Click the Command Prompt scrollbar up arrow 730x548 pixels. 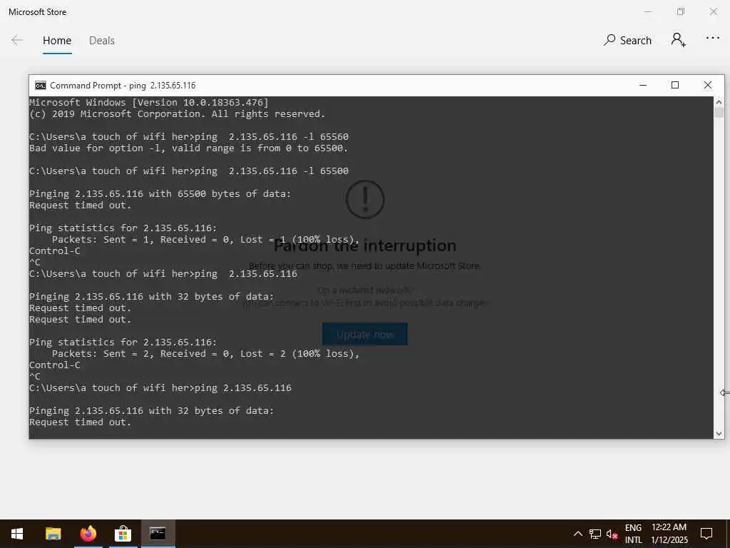tap(719, 101)
